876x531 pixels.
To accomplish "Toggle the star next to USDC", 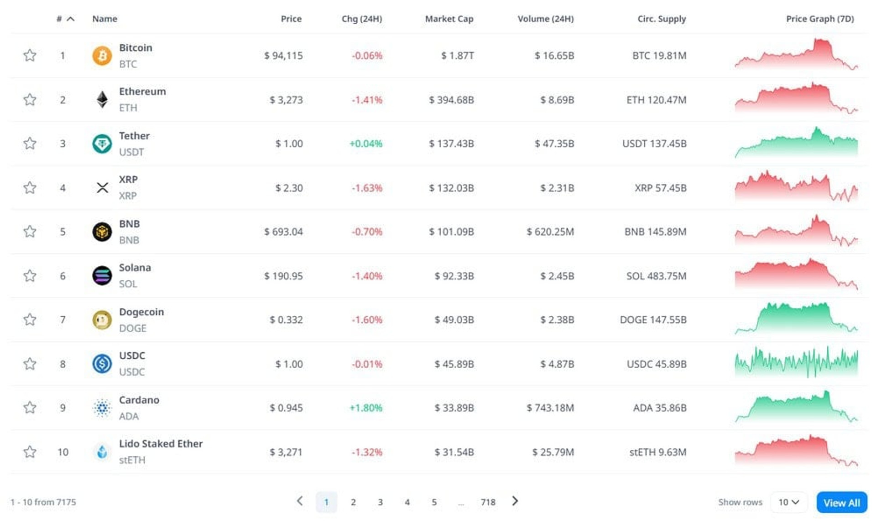I will pos(30,363).
